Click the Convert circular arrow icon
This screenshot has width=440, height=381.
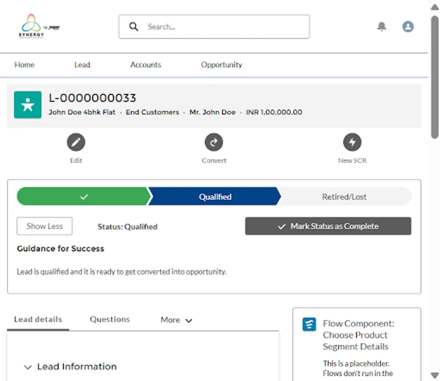click(x=214, y=142)
